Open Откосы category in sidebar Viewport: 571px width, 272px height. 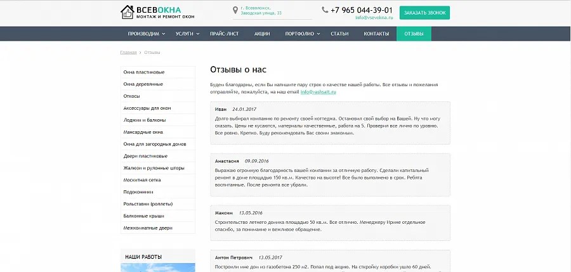coord(158,96)
